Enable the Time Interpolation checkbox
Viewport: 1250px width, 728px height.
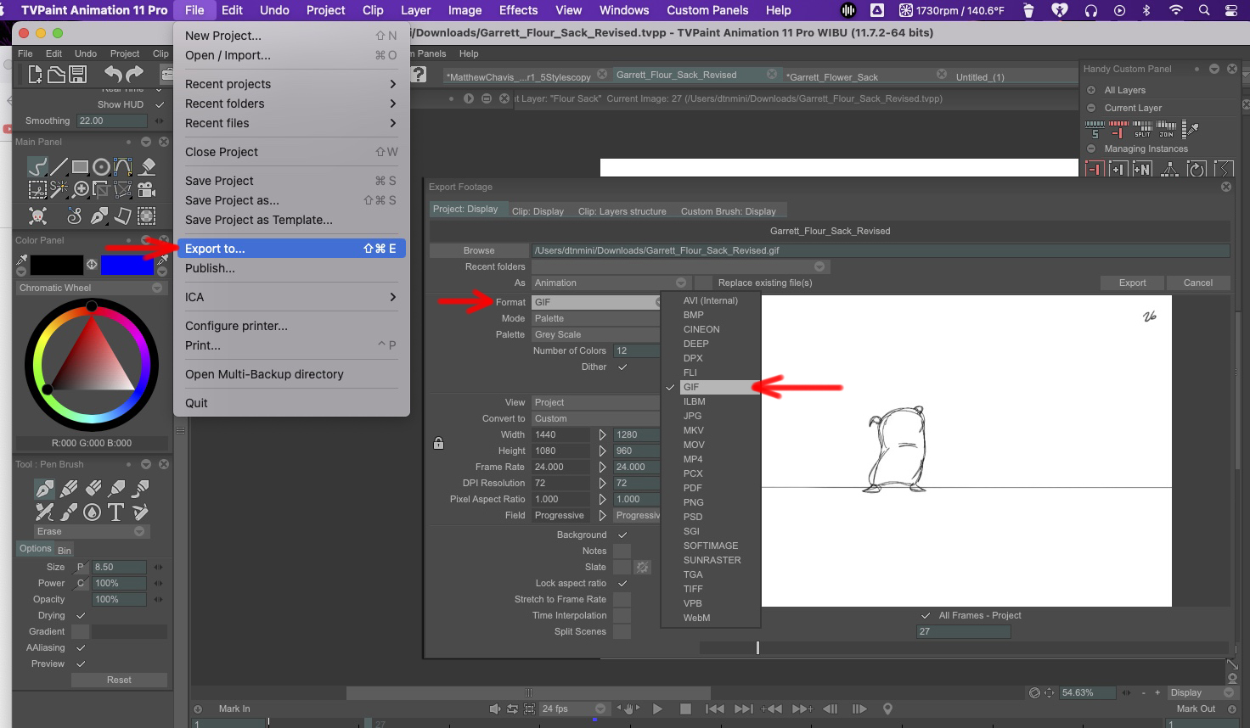pyautogui.click(x=622, y=615)
